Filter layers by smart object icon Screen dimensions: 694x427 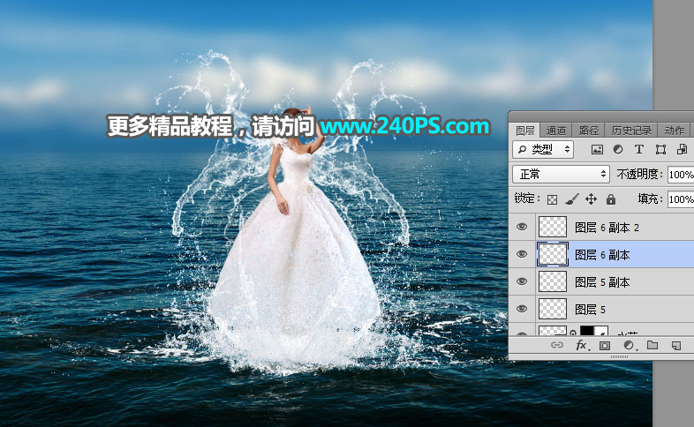coord(682,149)
